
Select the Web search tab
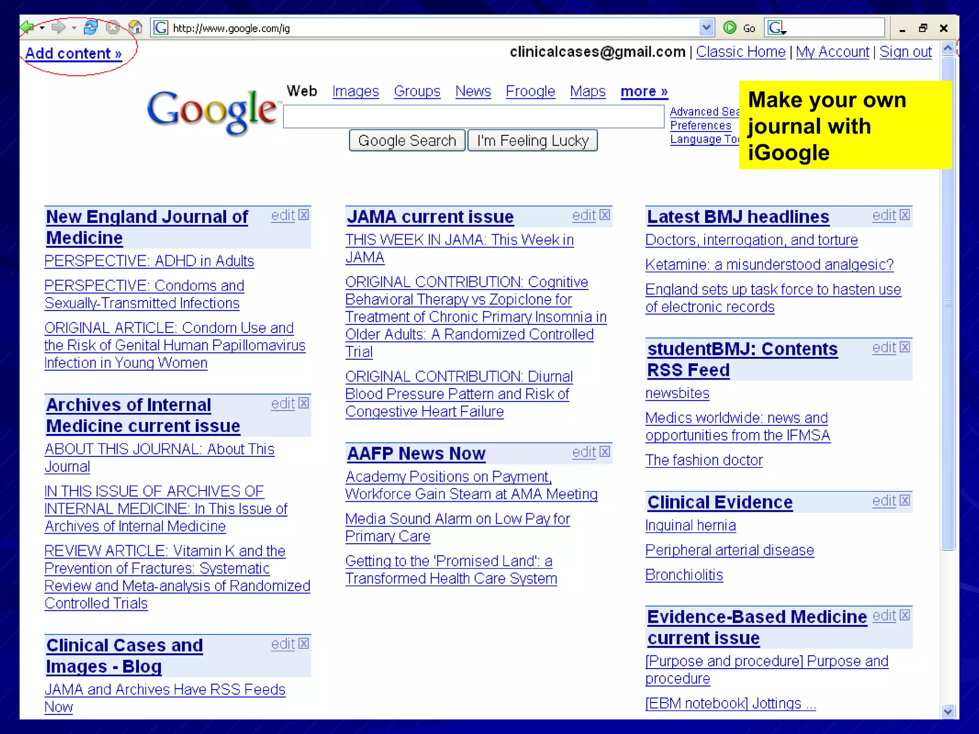[x=302, y=91]
